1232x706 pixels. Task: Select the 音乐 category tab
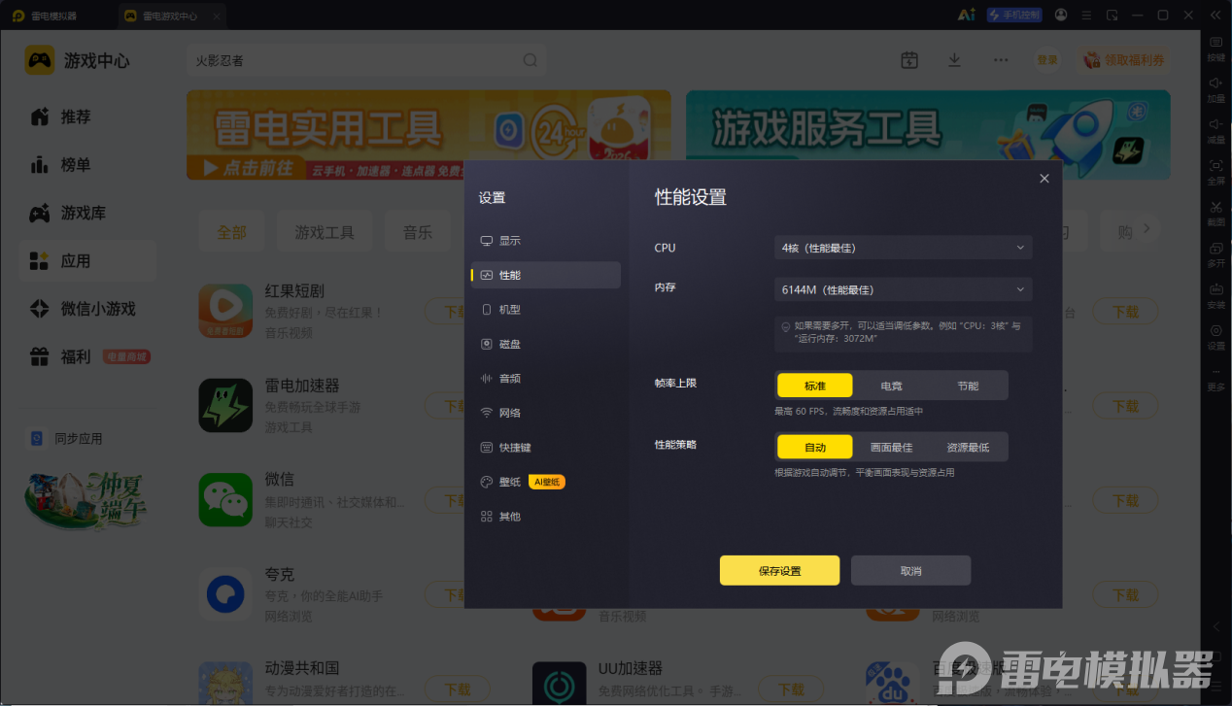(x=418, y=232)
